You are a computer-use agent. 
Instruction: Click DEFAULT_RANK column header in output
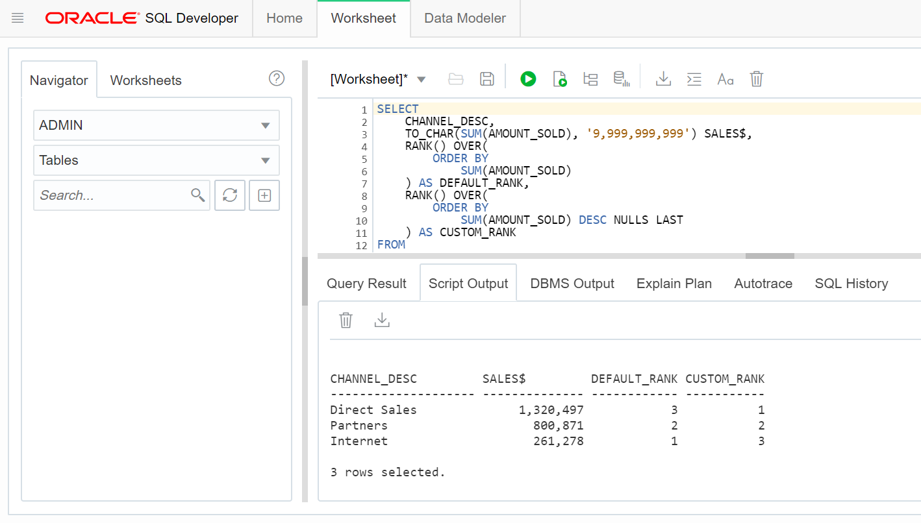(634, 379)
